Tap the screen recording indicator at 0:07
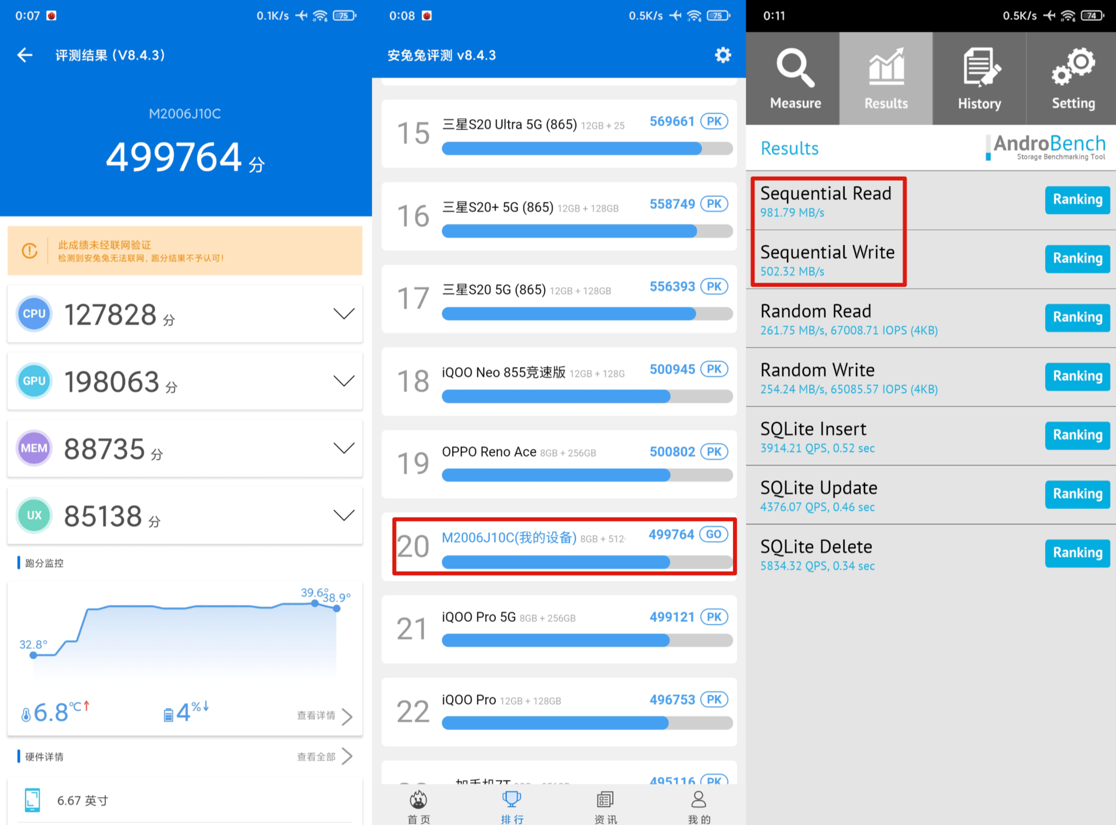This screenshot has width=1116, height=825. (x=51, y=16)
